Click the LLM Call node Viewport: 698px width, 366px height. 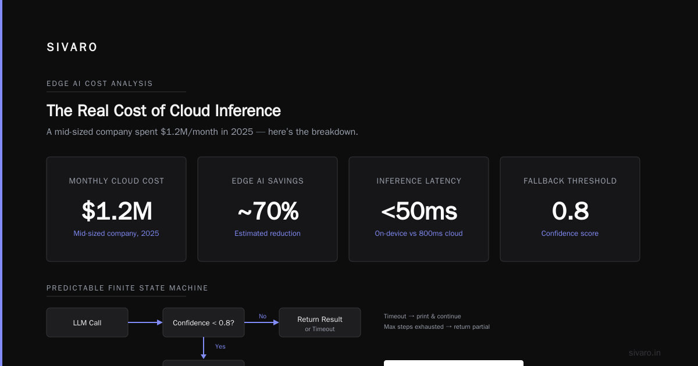(87, 322)
